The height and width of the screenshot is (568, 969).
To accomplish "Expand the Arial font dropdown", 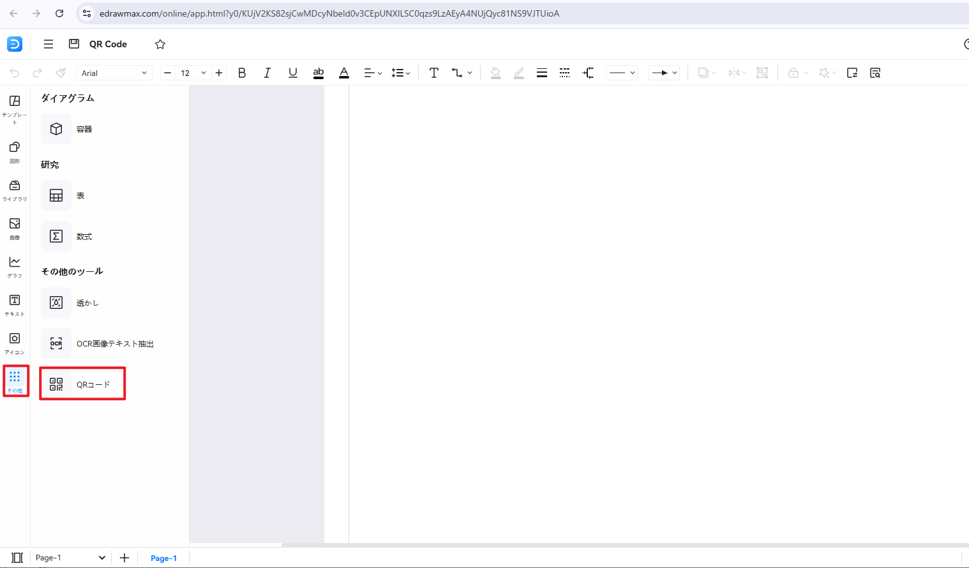I will pos(114,73).
